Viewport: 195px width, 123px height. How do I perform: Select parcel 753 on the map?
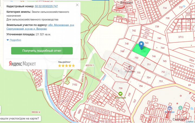pyautogui.click(x=161, y=81)
